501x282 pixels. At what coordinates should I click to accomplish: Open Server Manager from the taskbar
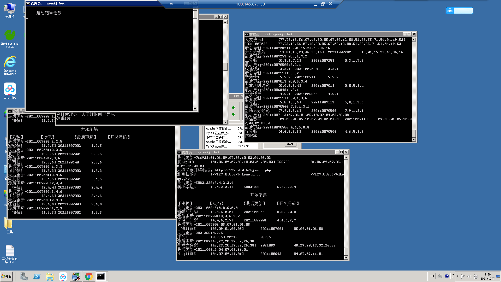click(x=24, y=277)
